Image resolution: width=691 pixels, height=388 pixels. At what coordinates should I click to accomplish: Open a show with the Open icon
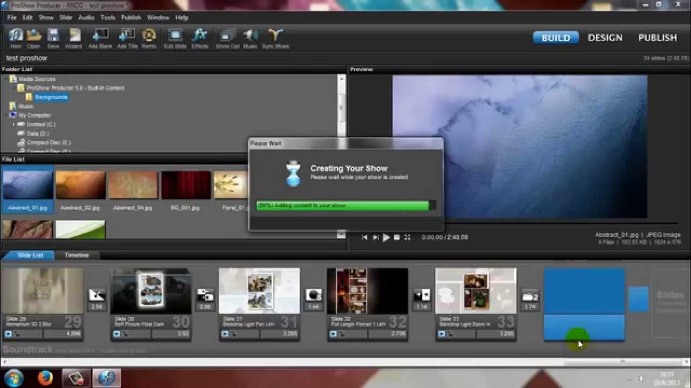[x=33, y=38]
